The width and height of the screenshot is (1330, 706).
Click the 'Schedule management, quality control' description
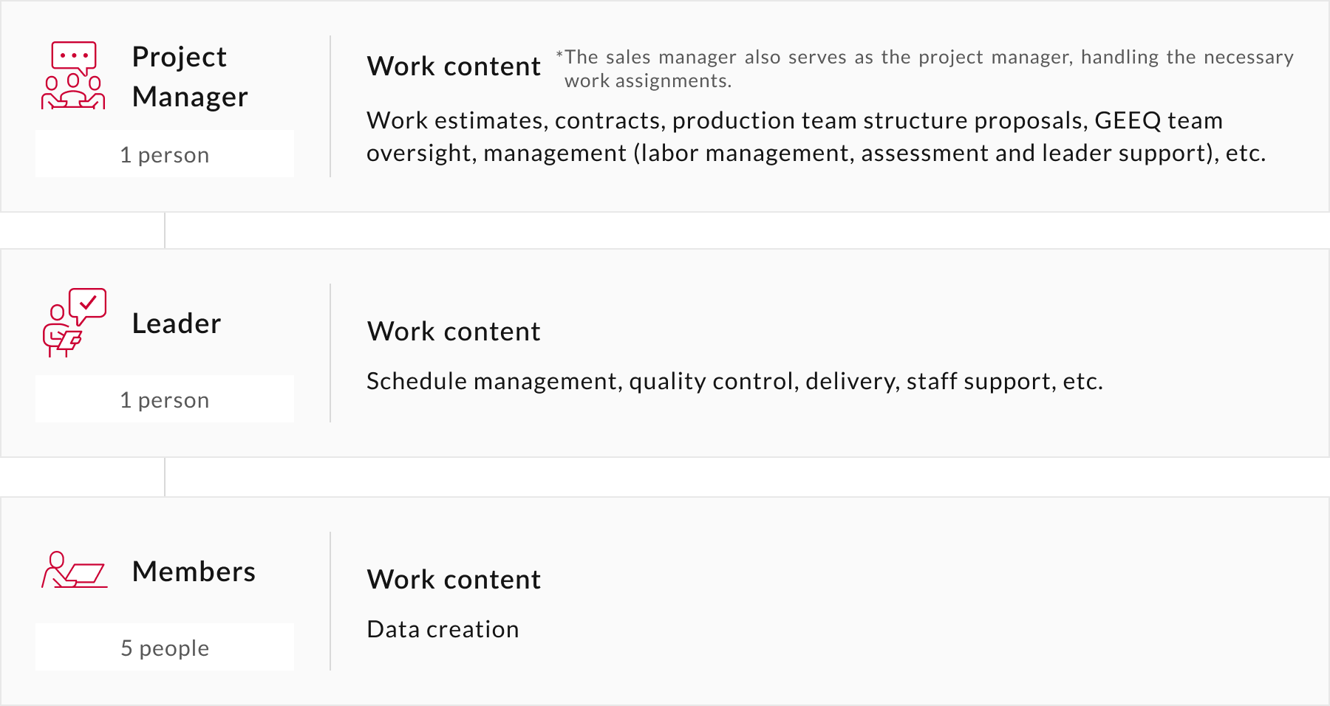click(734, 381)
